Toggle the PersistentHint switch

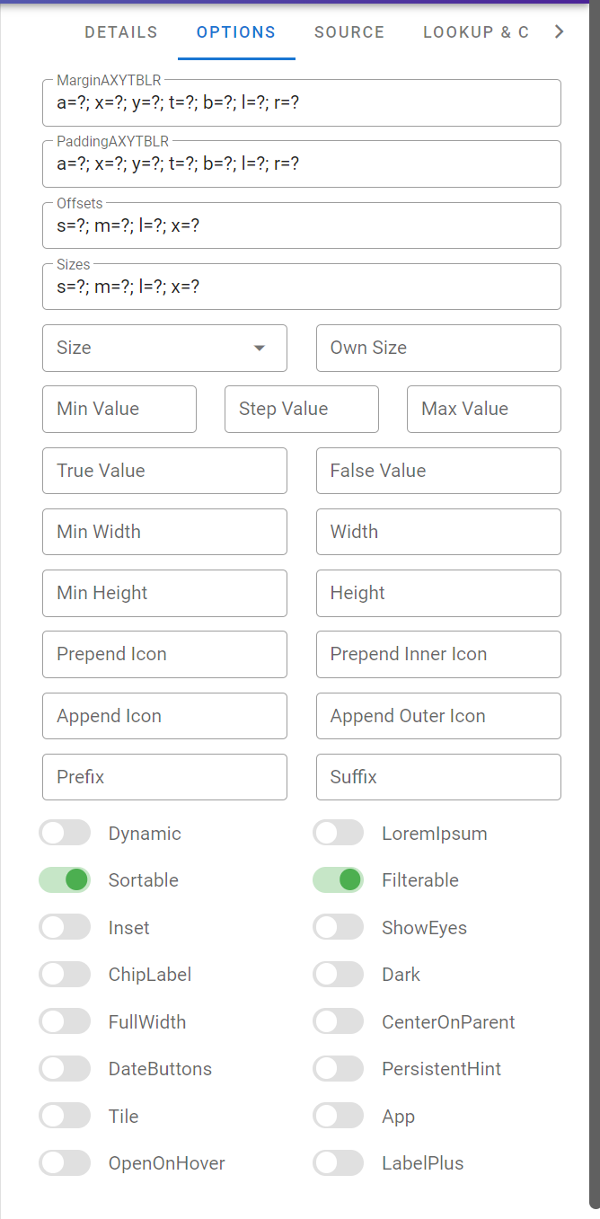click(339, 1069)
